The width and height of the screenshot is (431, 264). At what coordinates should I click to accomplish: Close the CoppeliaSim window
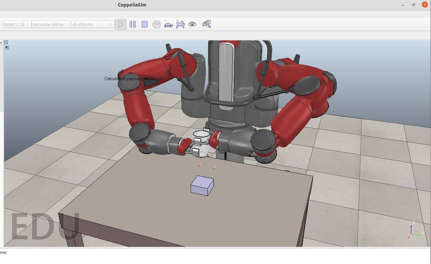[425, 5]
